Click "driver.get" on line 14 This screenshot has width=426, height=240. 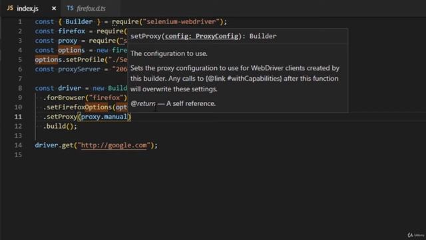[54, 145]
